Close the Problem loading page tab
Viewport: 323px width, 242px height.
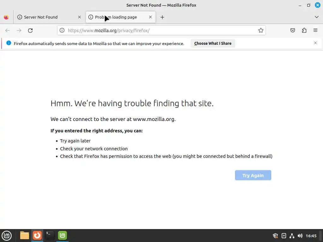coord(150,17)
